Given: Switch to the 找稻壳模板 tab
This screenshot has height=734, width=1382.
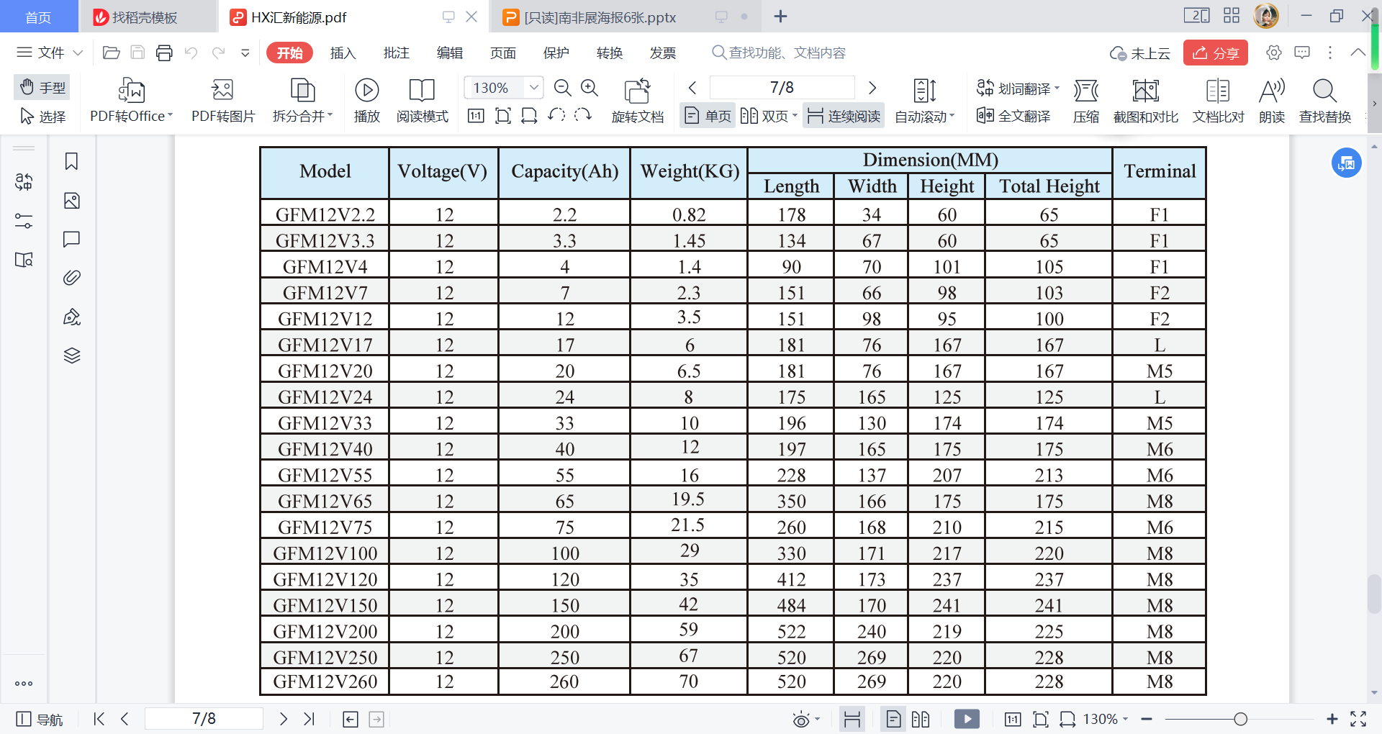Looking at the screenshot, I should click(x=145, y=17).
